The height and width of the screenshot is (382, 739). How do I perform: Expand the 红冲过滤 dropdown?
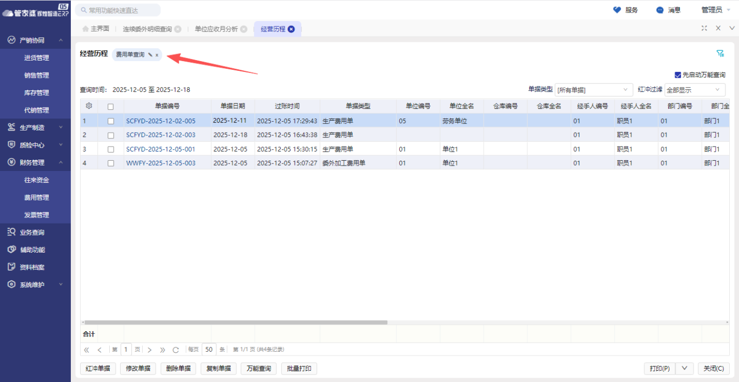pyautogui.click(x=695, y=90)
